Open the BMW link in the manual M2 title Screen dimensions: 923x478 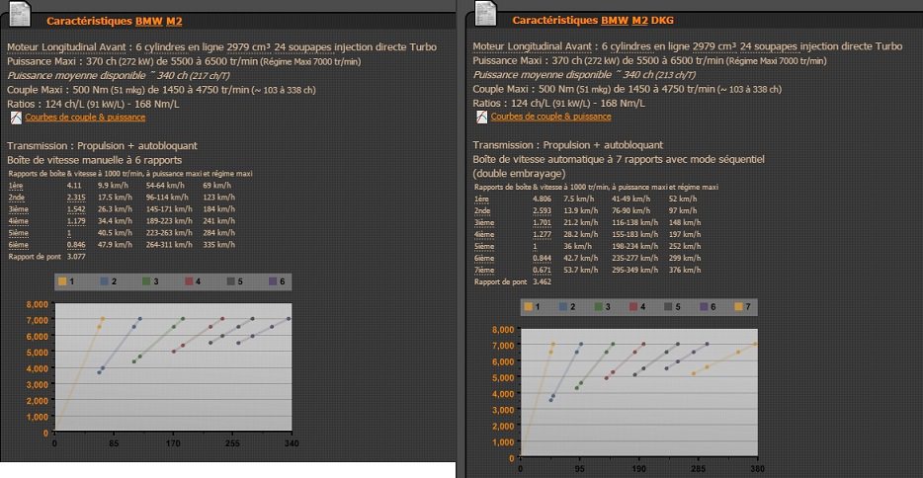(149, 21)
